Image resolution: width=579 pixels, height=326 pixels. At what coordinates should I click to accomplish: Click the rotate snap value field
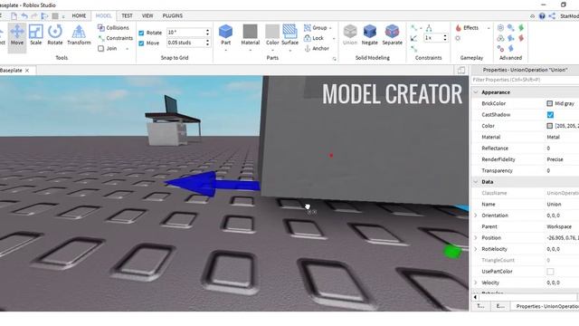coord(185,33)
